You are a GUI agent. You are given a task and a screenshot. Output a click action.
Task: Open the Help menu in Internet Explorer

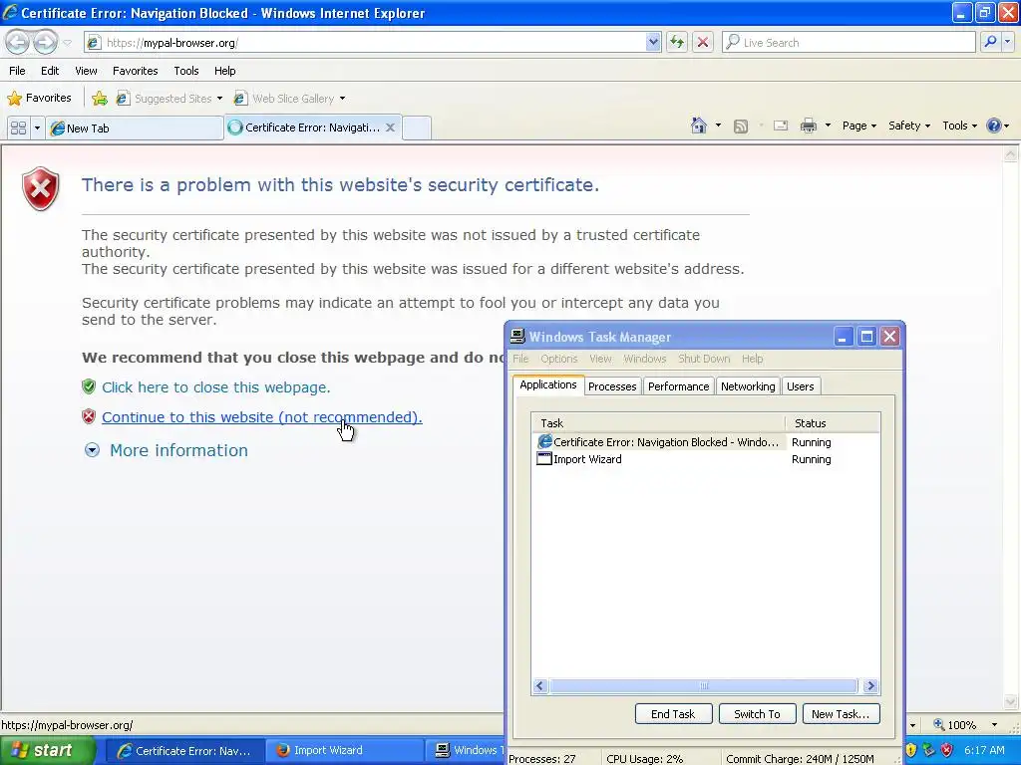point(224,71)
